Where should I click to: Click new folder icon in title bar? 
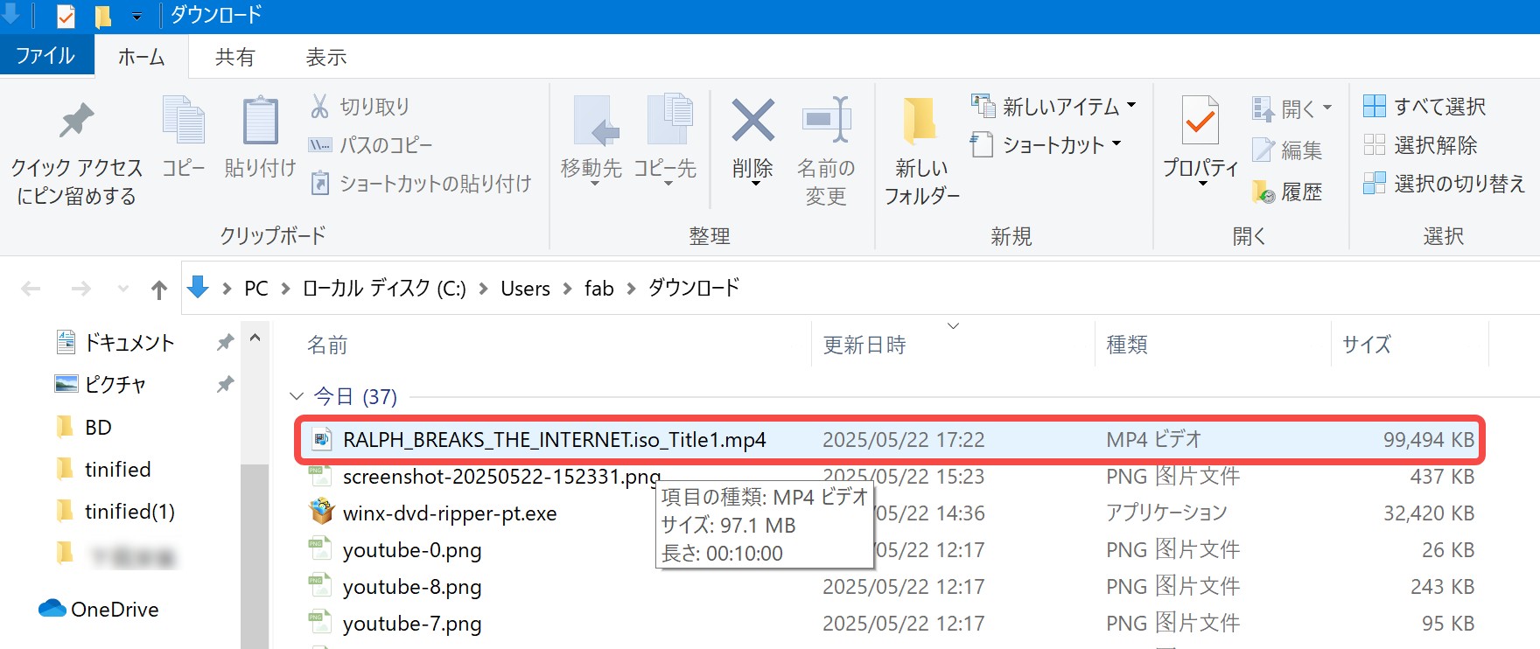(x=102, y=16)
